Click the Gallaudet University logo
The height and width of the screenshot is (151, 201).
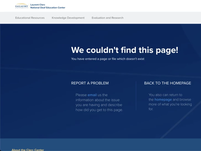(22, 6)
